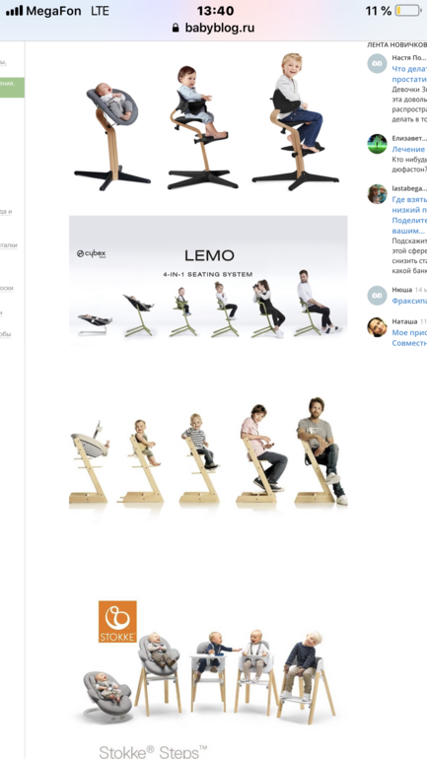The height and width of the screenshot is (759, 427).
Task: Open the 'Лечение' post link
Action: [x=408, y=149]
